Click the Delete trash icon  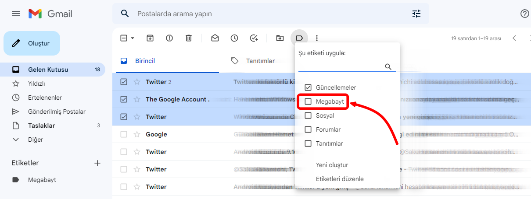click(189, 38)
